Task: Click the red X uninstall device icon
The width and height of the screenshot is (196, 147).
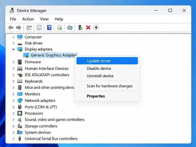Action: pyautogui.click(x=88, y=28)
